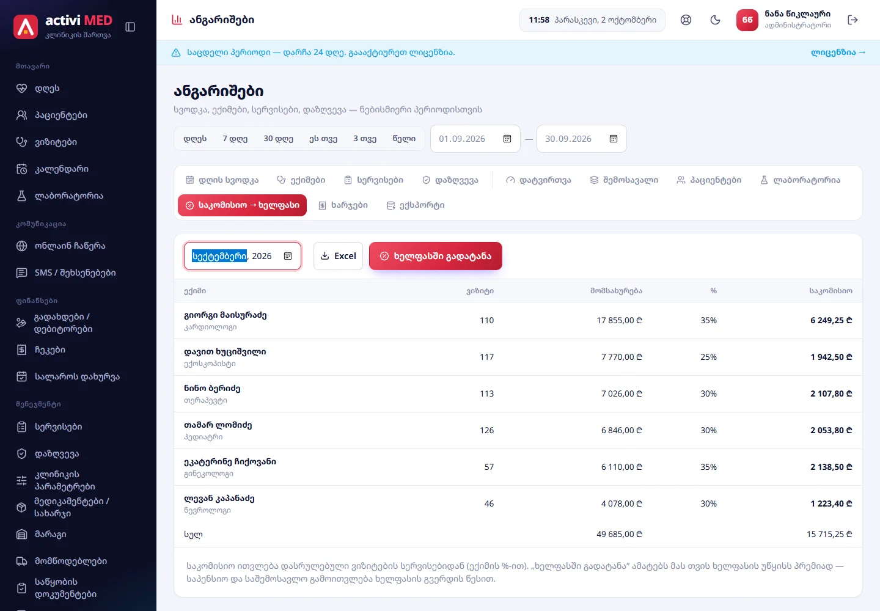Screen dimensions: 880x611
Task: Download the Excel export
Action: [x=339, y=256]
